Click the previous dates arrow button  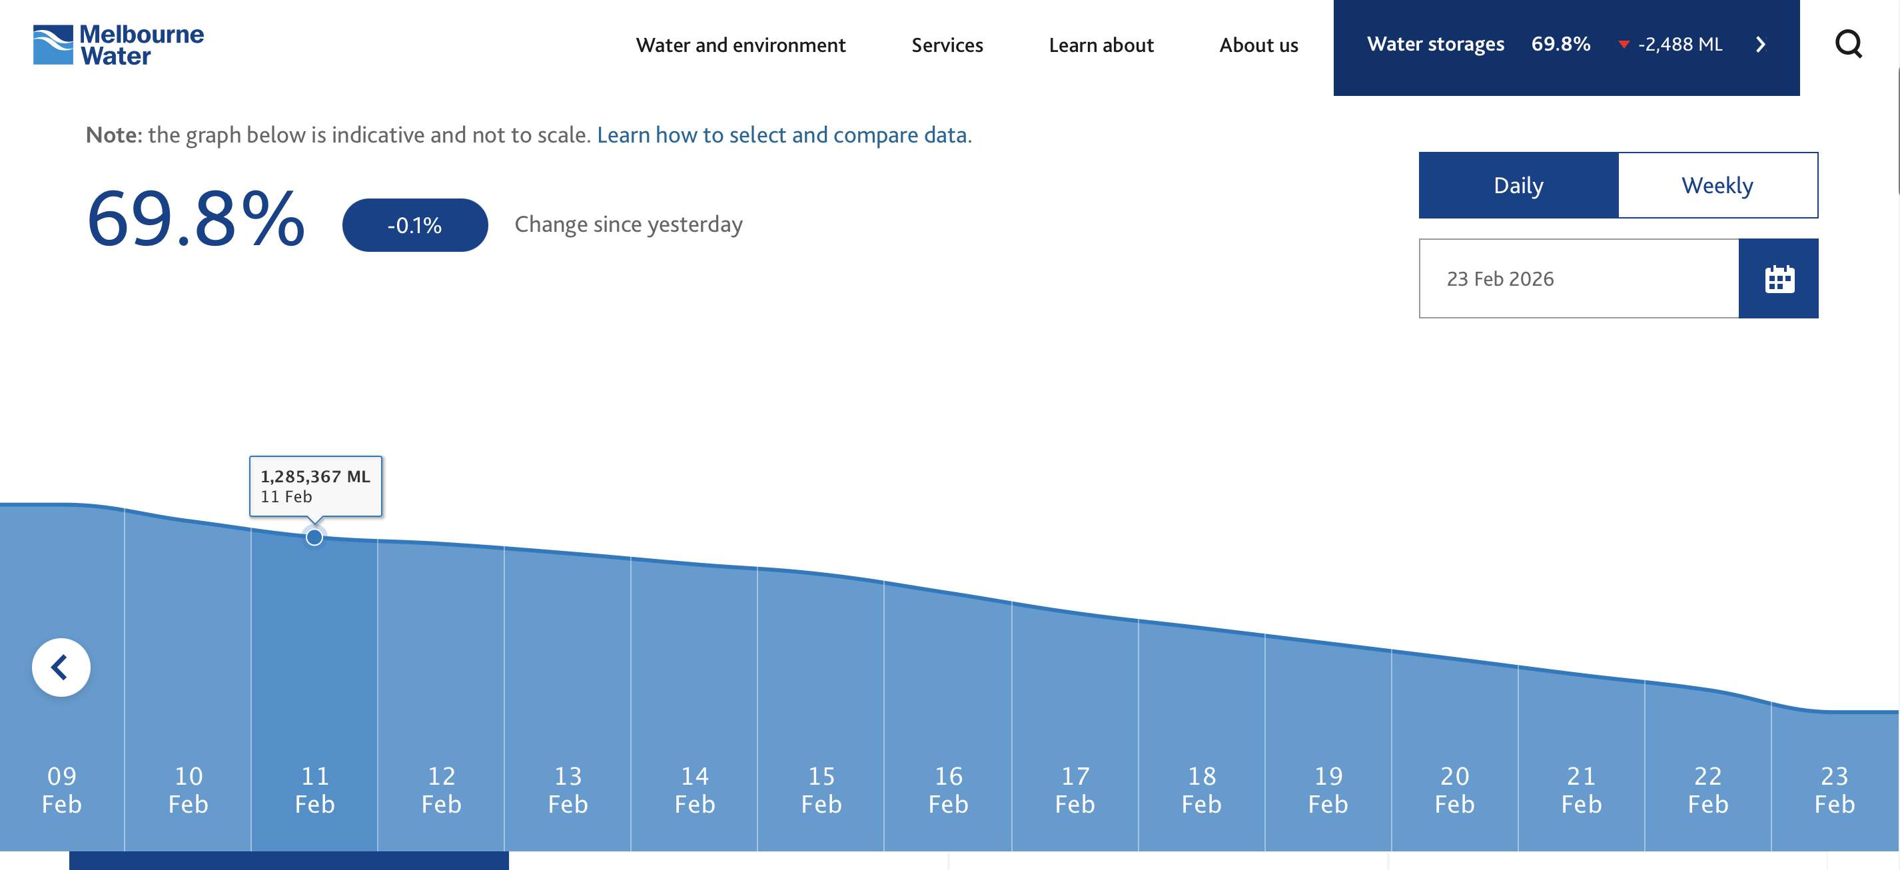(x=61, y=667)
